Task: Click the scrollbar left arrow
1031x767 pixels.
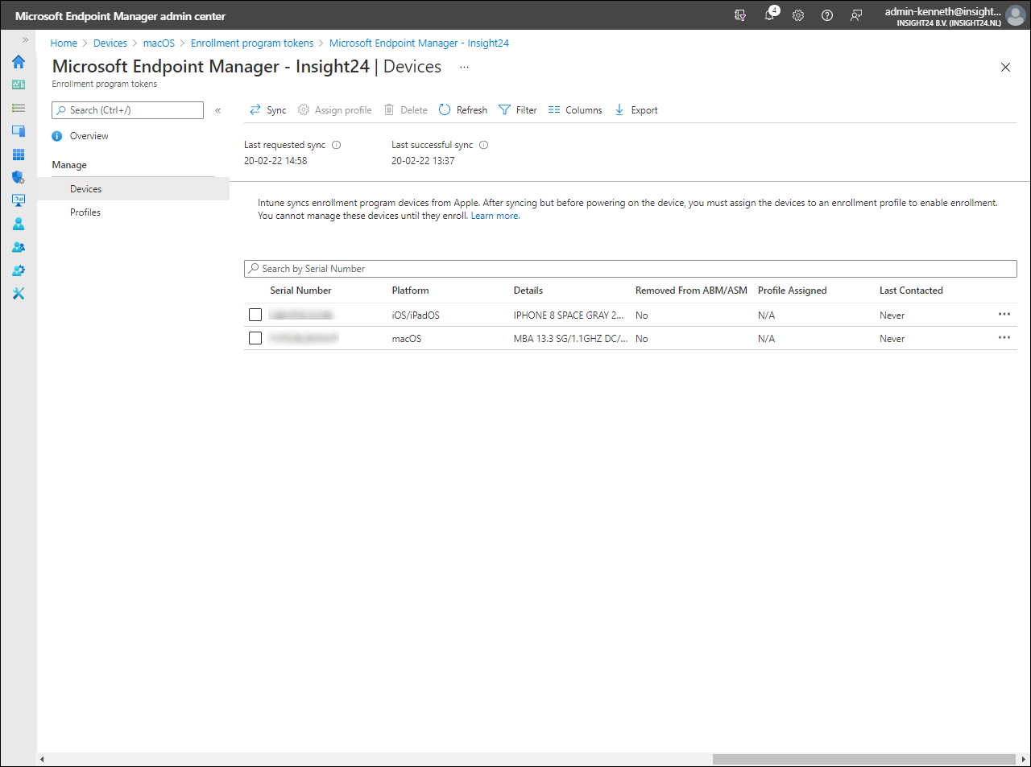Action: point(42,759)
